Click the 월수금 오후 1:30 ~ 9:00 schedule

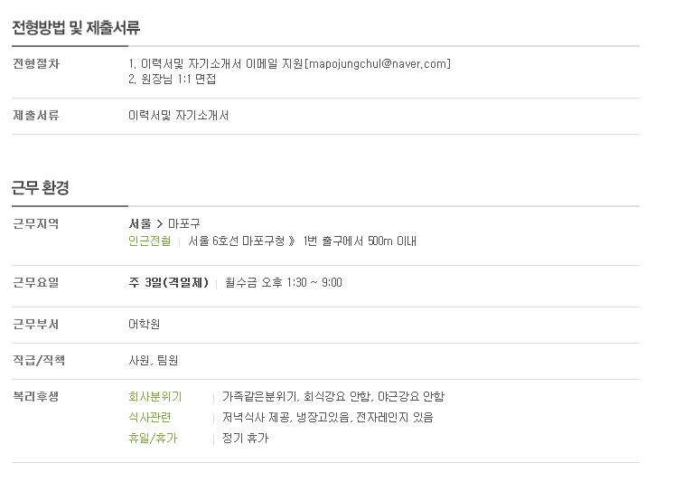(x=284, y=283)
